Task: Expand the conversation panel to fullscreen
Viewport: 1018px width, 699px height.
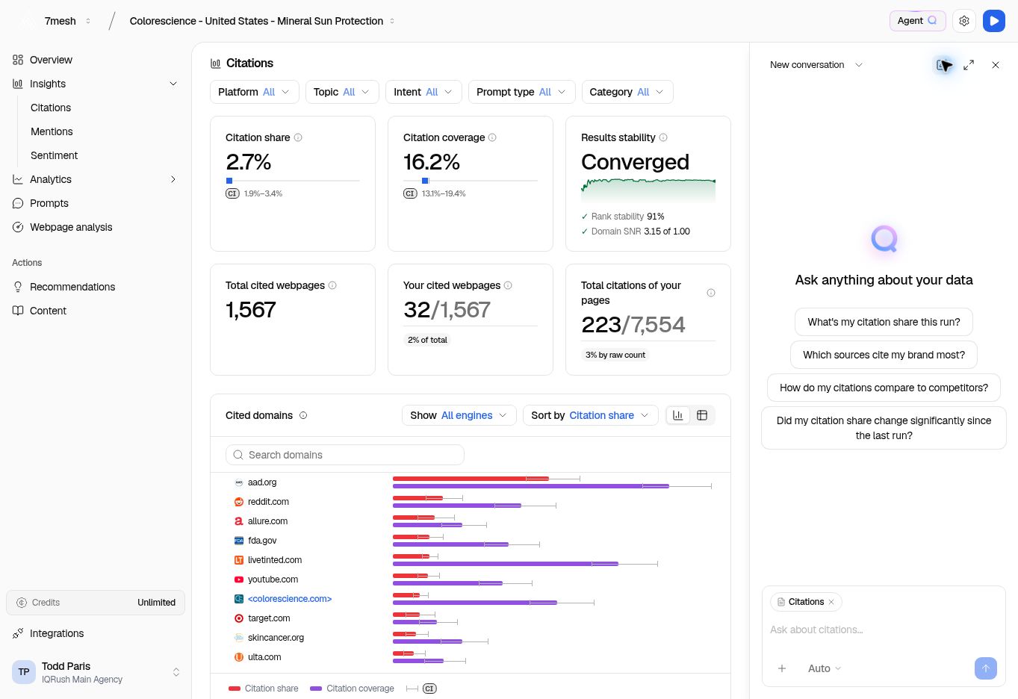Action: (969, 65)
